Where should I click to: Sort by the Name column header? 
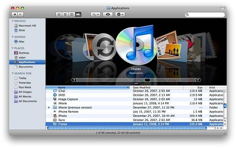[x=88, y=88]
